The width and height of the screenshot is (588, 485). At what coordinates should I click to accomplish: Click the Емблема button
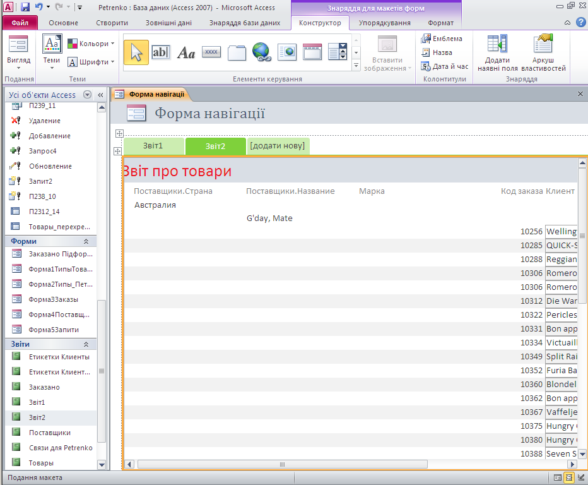click(442, 39)
